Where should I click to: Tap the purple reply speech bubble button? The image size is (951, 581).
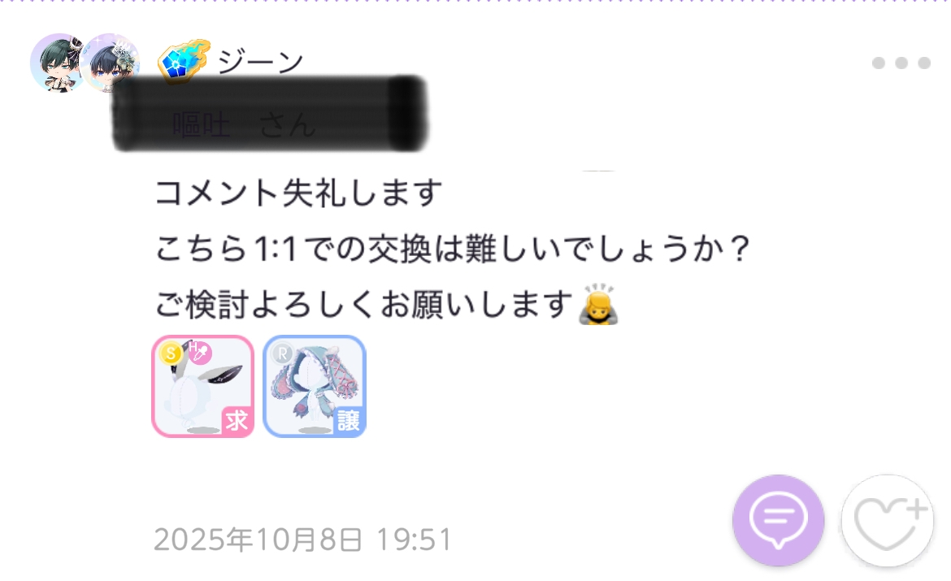(778, 520)
